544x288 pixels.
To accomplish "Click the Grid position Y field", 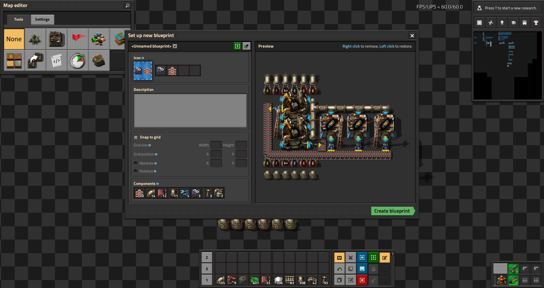I will 241,154.
